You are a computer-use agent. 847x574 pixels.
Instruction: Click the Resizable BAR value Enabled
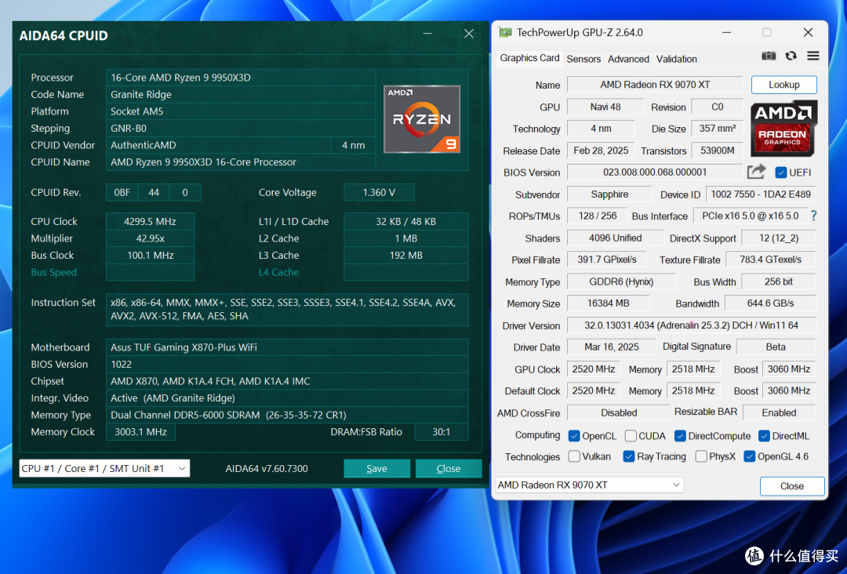(x=779, y=412)
